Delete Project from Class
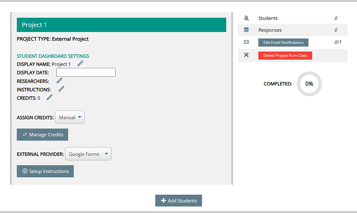This screenshot has width=357, height=213. [x=285, y=55]
